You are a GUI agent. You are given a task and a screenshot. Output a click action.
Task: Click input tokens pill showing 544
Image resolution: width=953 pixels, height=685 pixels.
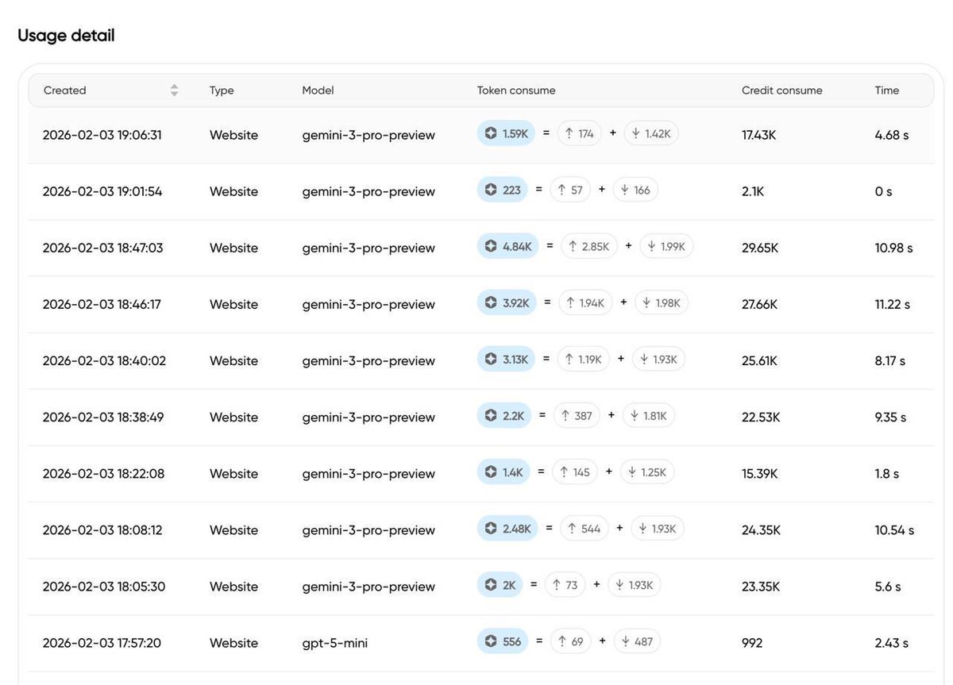585,528
